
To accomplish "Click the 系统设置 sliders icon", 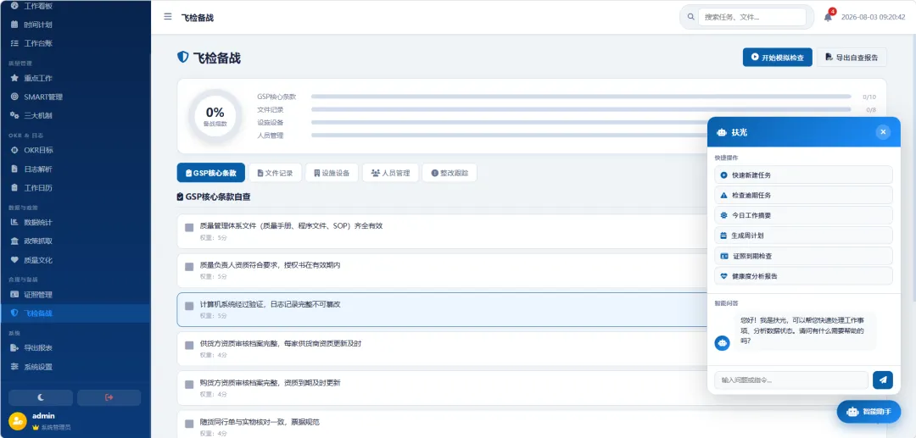I will tap(14, 367).
